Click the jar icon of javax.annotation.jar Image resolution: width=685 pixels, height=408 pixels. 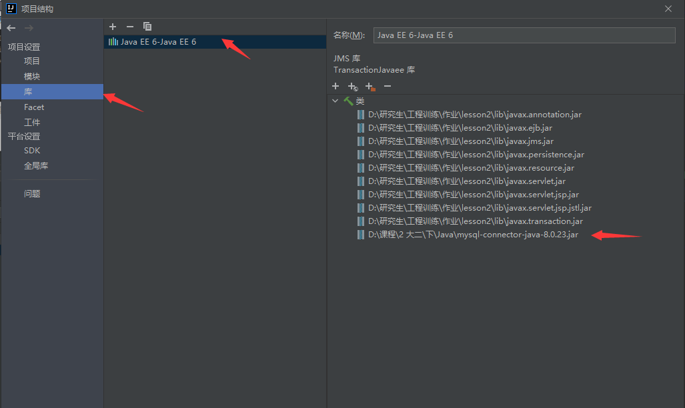tap(360, 115)
